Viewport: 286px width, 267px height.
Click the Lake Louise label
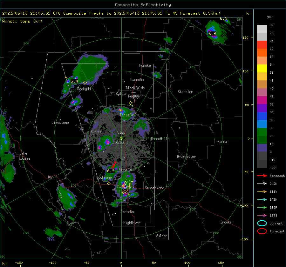click(24, 156)
